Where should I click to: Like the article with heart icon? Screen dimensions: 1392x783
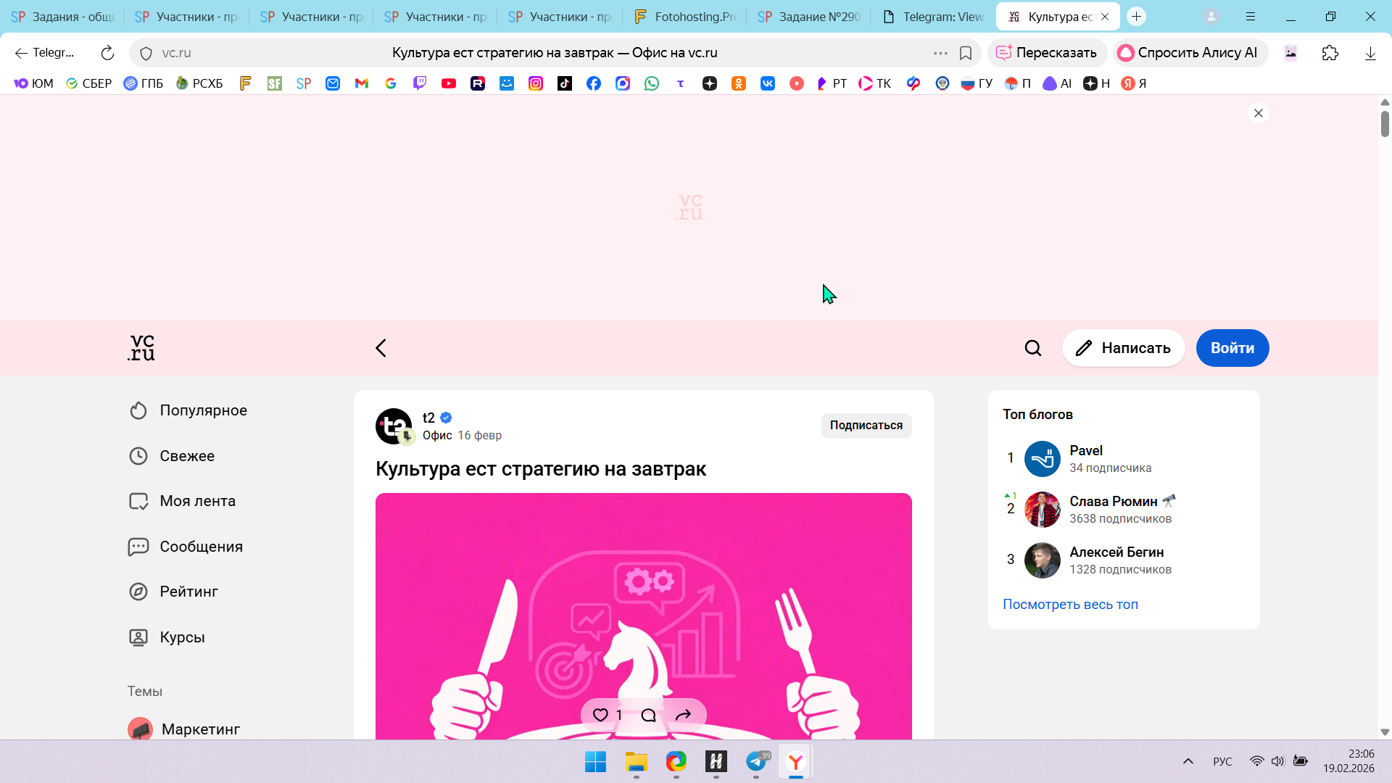coord(600,715)
